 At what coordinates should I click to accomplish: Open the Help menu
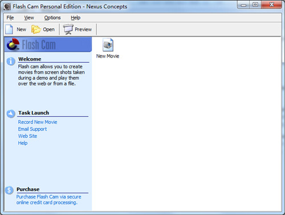pos(76,18)
